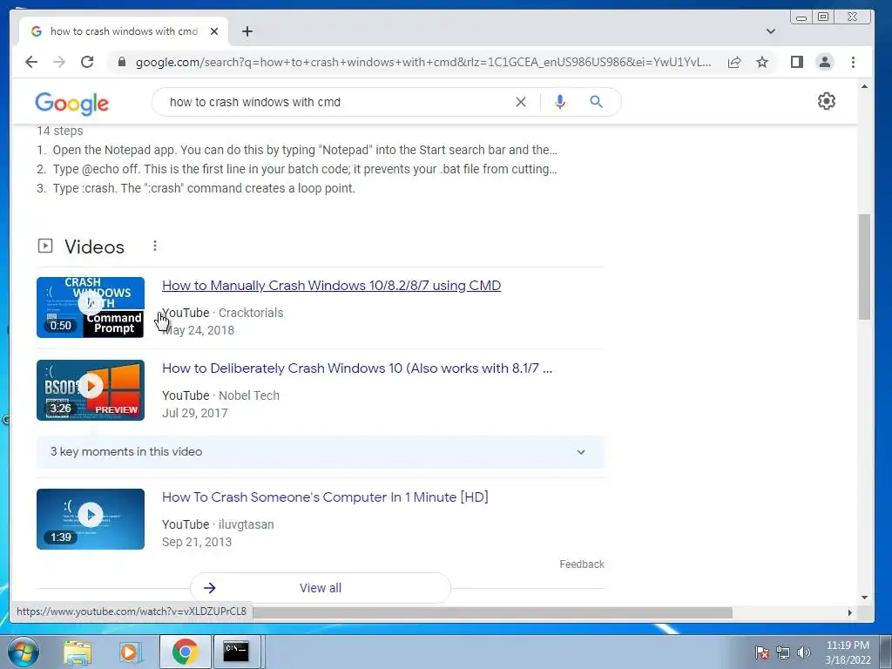
Task: Expand '3 key moments in this video'
Action: click(x=321, y=452)
